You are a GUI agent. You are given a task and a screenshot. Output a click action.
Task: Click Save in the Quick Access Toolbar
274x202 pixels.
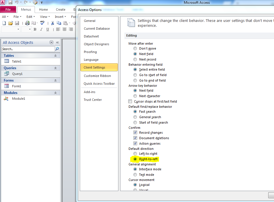click(10, 2)
